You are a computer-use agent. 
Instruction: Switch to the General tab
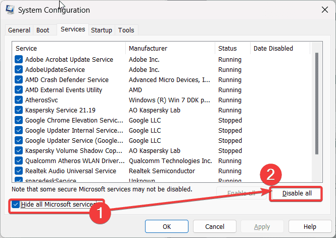point(19,30)
